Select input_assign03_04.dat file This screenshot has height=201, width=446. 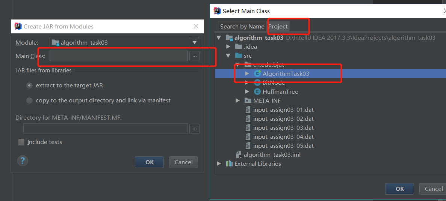283,137
